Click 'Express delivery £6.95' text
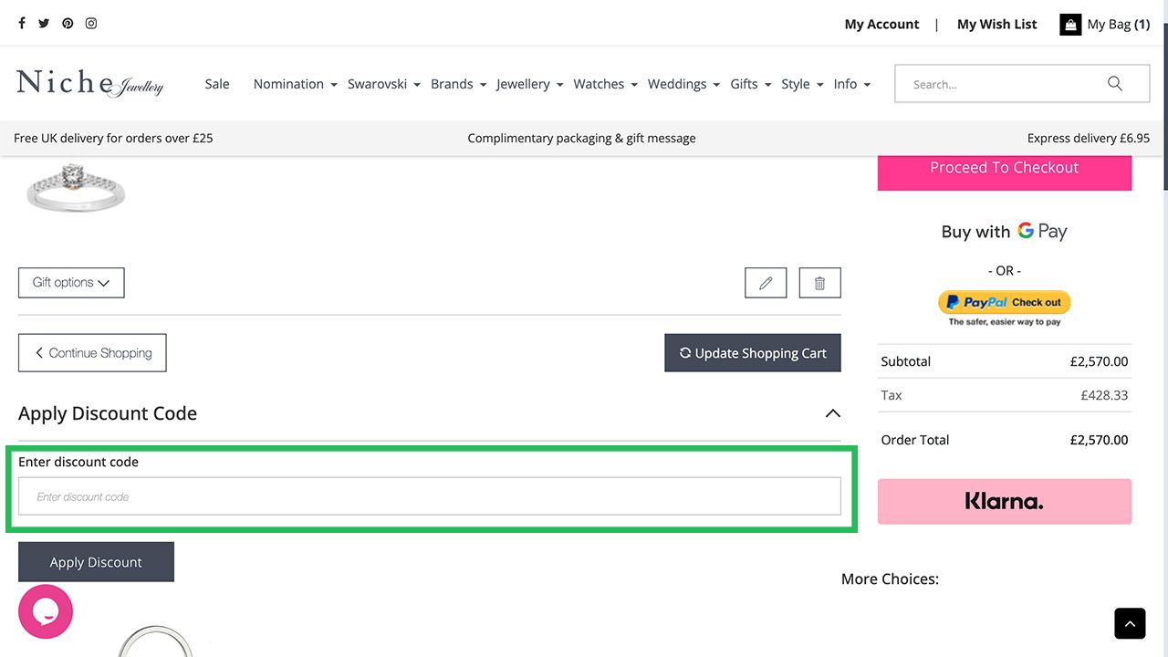This screenshot has height=657, width=1168. (x=1089, y=139)
